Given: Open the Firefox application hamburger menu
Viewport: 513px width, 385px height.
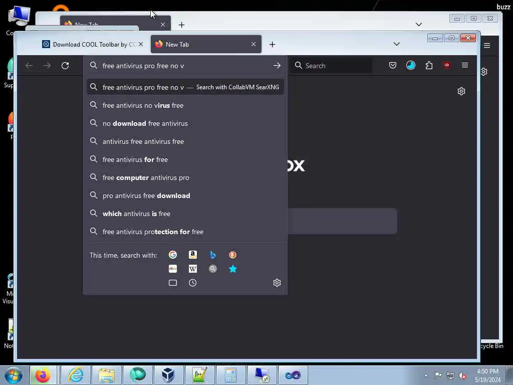Looking at the screenshot, I should click(464, 65).
